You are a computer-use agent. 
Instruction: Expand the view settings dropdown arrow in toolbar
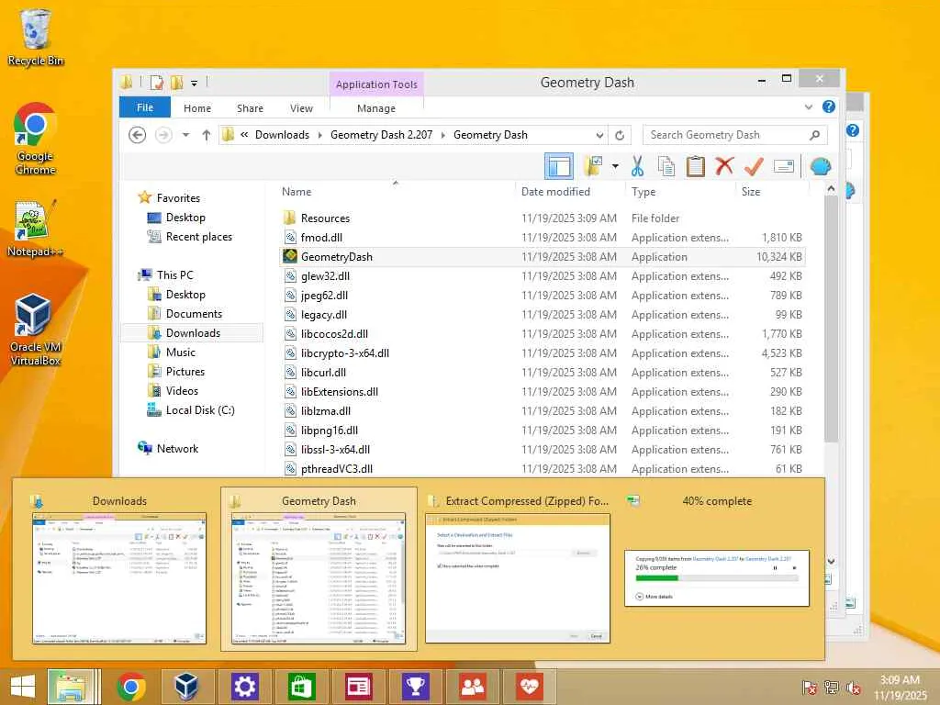pyautogui.click(x=615, y=166)
